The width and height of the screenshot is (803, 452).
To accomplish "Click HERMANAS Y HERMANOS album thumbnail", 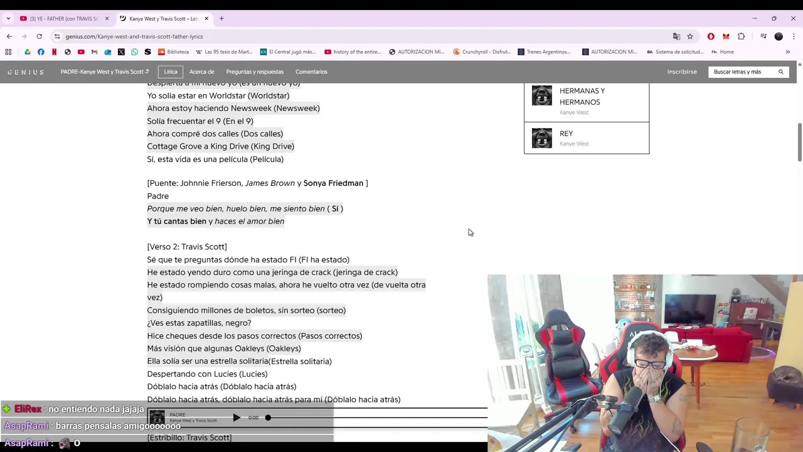I will pyautogui.click(x=542, y=95).
